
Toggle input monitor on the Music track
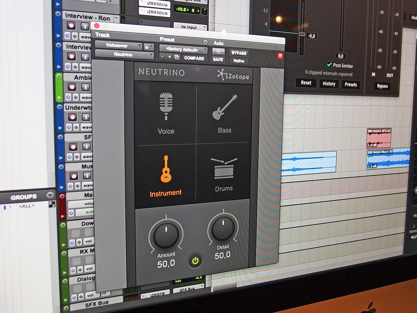point(87,176)
